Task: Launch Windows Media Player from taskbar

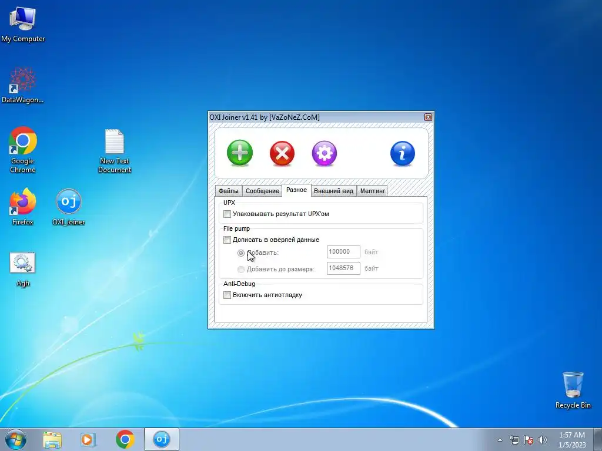Action: click(x=88, y=439)
